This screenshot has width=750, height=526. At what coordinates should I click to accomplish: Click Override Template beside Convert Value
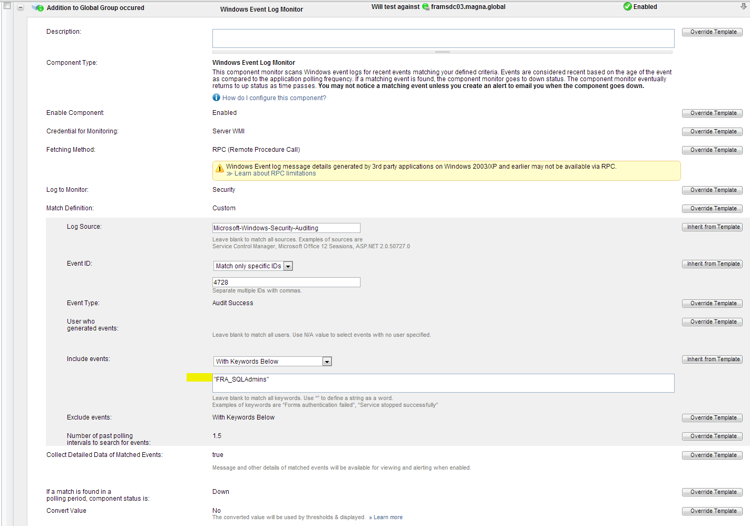point(712,511)
